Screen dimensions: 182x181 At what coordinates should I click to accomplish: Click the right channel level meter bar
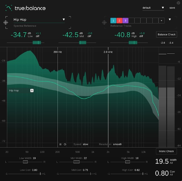point(171,107)
